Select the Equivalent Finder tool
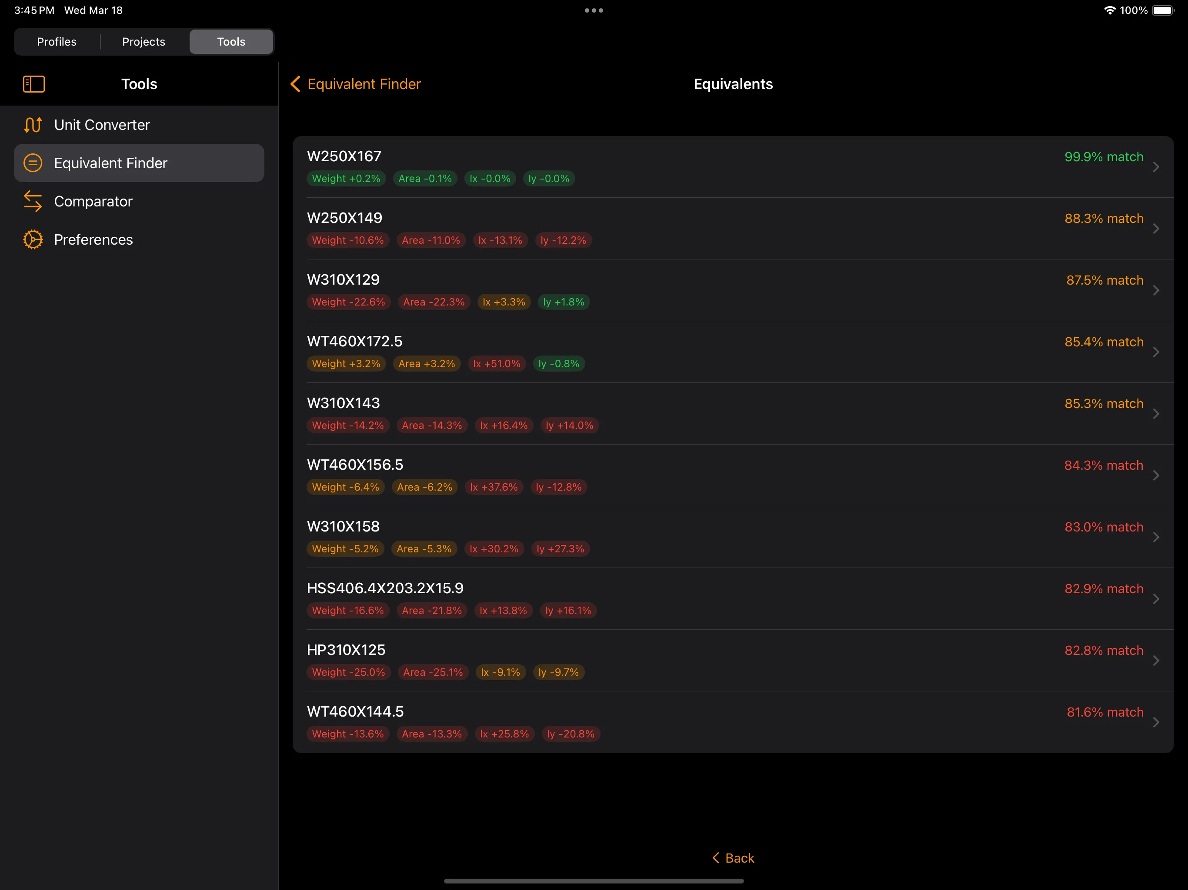1188x890 pixels. click(x=110, y=163)
